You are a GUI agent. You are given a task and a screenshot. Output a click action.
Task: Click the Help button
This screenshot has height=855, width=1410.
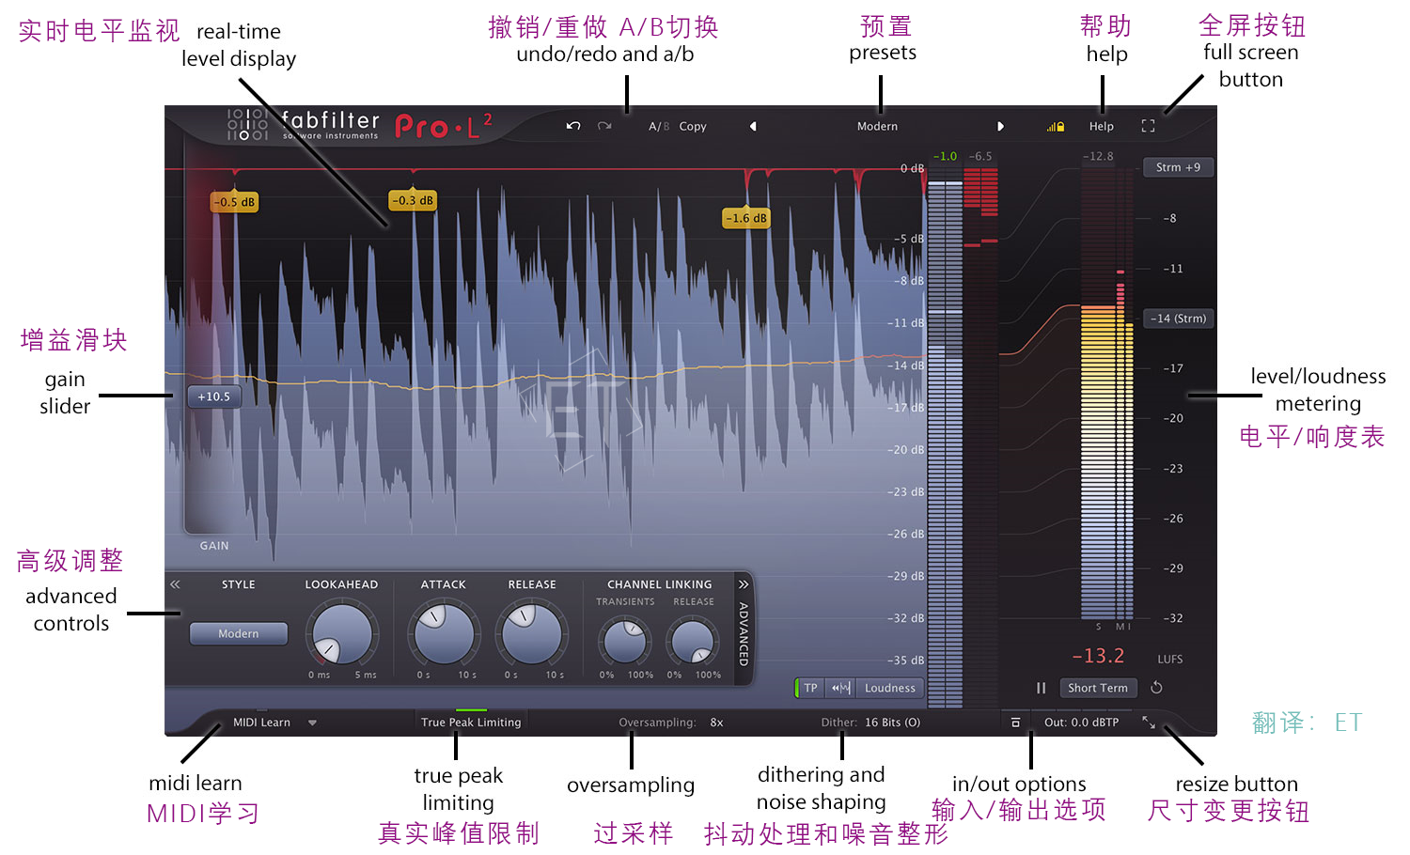tap(1101, 125)
